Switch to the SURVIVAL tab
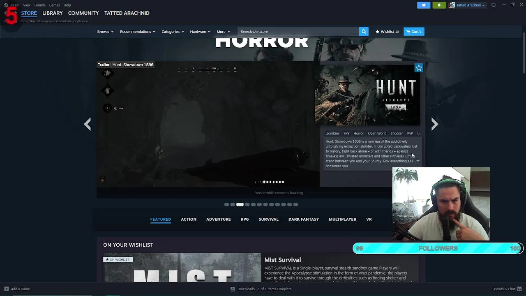 coord(268,219)
